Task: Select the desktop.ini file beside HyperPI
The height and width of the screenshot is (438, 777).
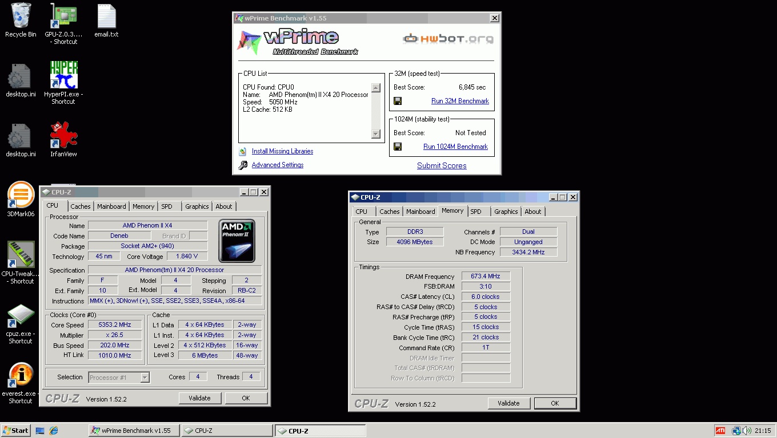Action: pos(21,75)
